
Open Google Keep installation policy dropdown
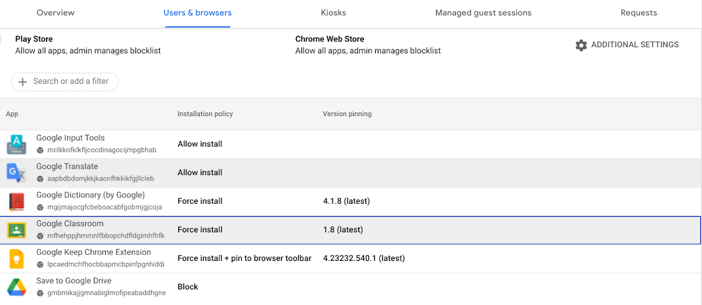tap(244, 258)
